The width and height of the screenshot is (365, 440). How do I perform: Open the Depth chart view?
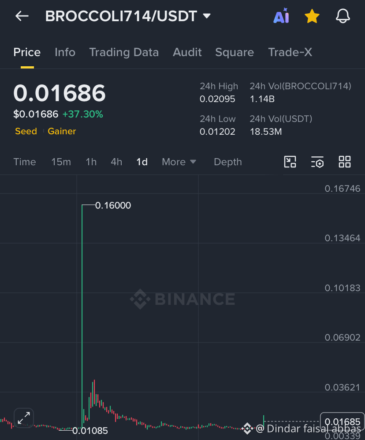click(228, 162)
